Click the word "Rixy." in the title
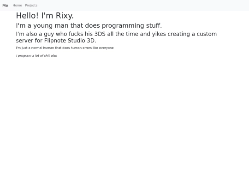Viewport: 249px width, 187px height. click(65, 16)
